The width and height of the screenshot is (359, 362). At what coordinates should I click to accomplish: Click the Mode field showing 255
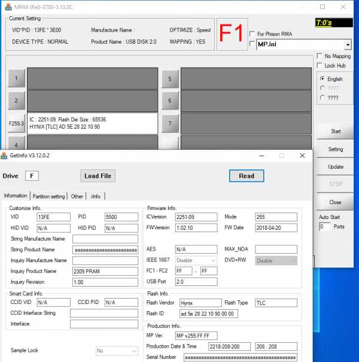coord(276,217)
